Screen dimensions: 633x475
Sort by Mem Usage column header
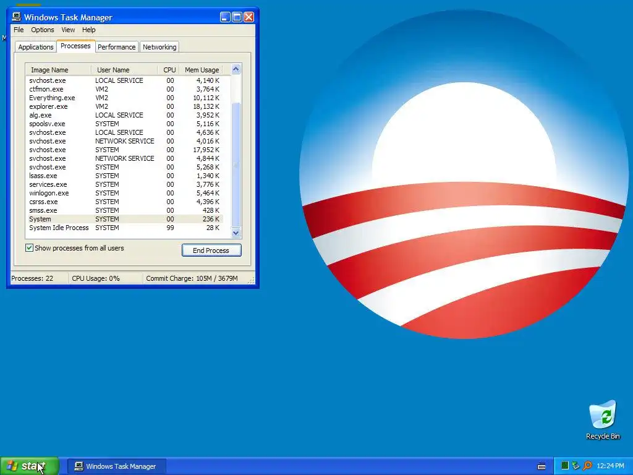tap(201, 70)
